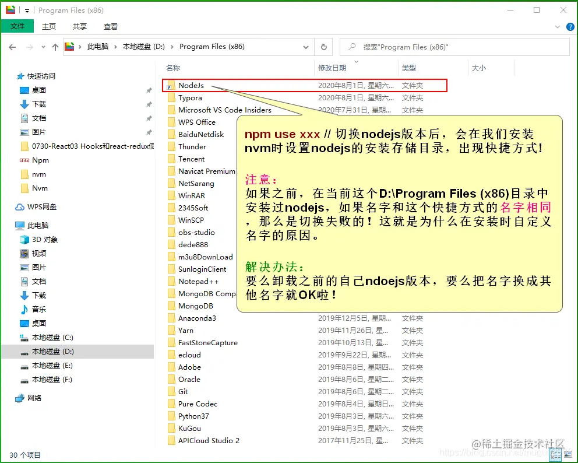Go up one folder level
Screen dimensions: 578x463
tap(55, 47)
